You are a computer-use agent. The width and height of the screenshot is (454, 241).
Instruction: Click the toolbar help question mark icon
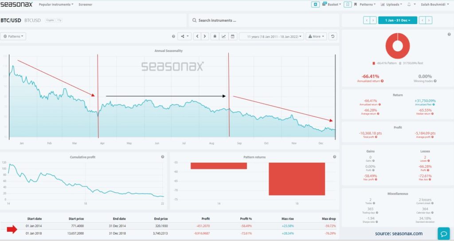click(173, 36)
